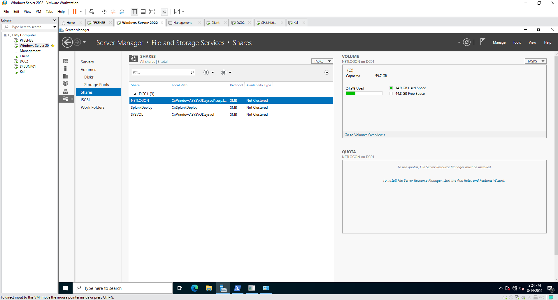This screenshot has width=558, height=300.
Task: Select SPLUNK01 VM in library
Action: coord(28,67)
